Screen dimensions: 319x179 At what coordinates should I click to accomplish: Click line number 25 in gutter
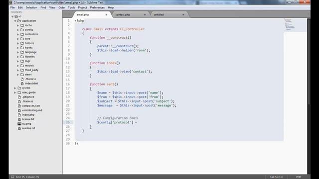pos(68,122)
